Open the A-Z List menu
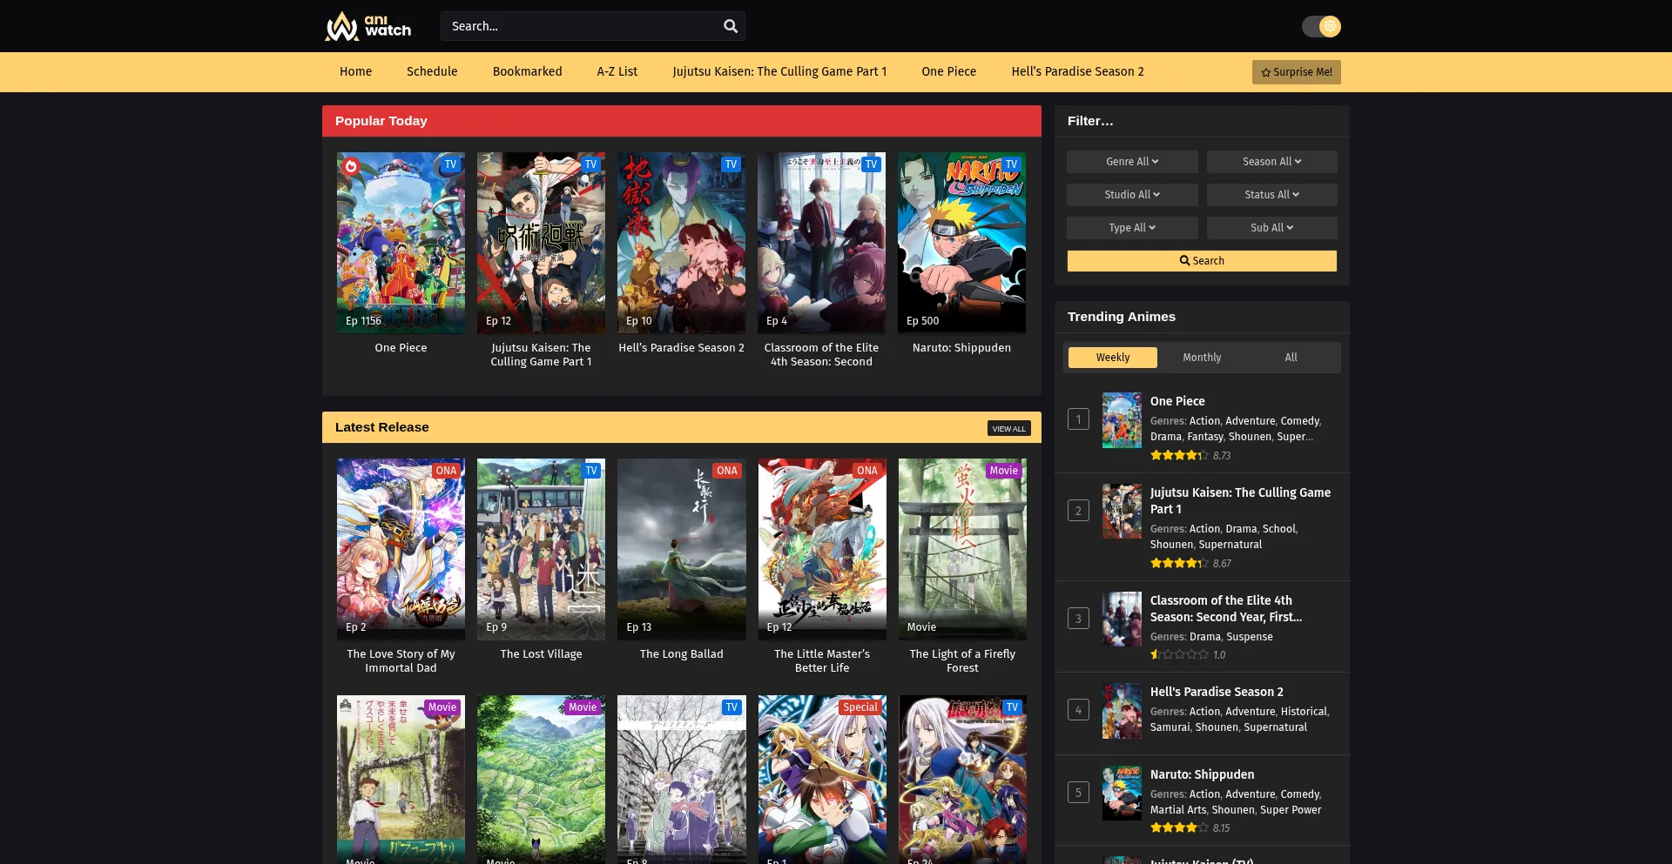1672x864 pixels. (x=617, y=71)
